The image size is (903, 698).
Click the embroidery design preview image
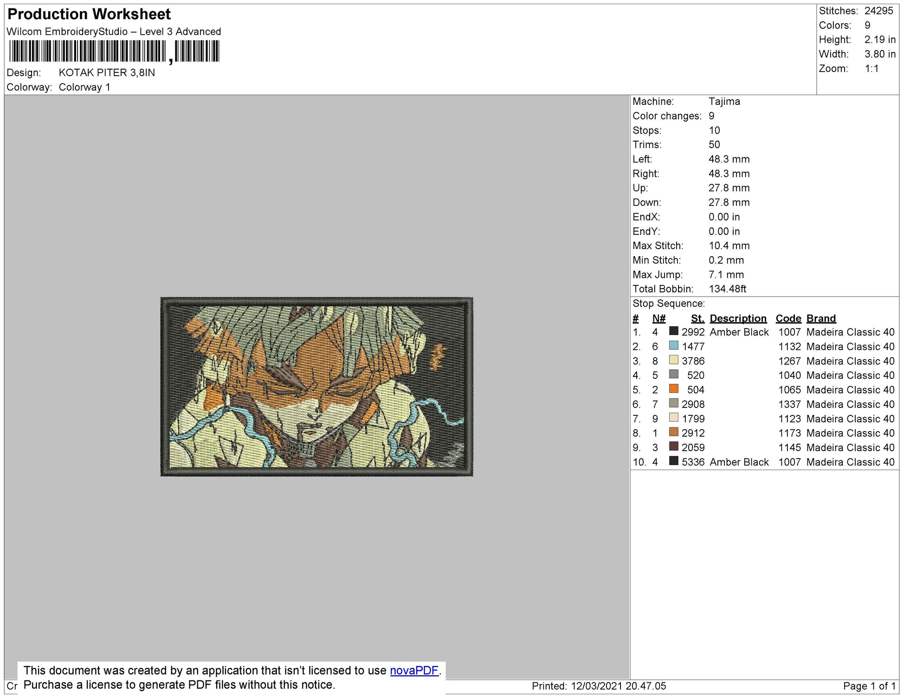(316, 386)
